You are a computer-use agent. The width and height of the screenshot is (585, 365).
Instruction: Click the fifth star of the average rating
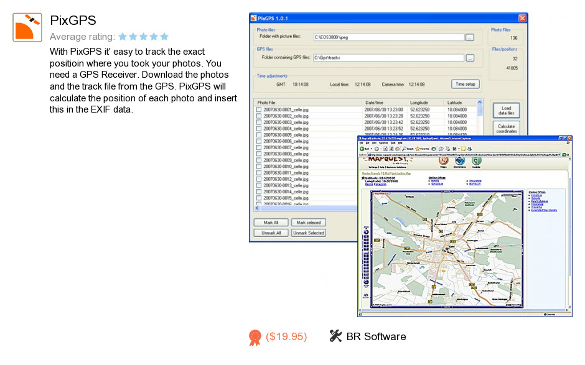164,37
